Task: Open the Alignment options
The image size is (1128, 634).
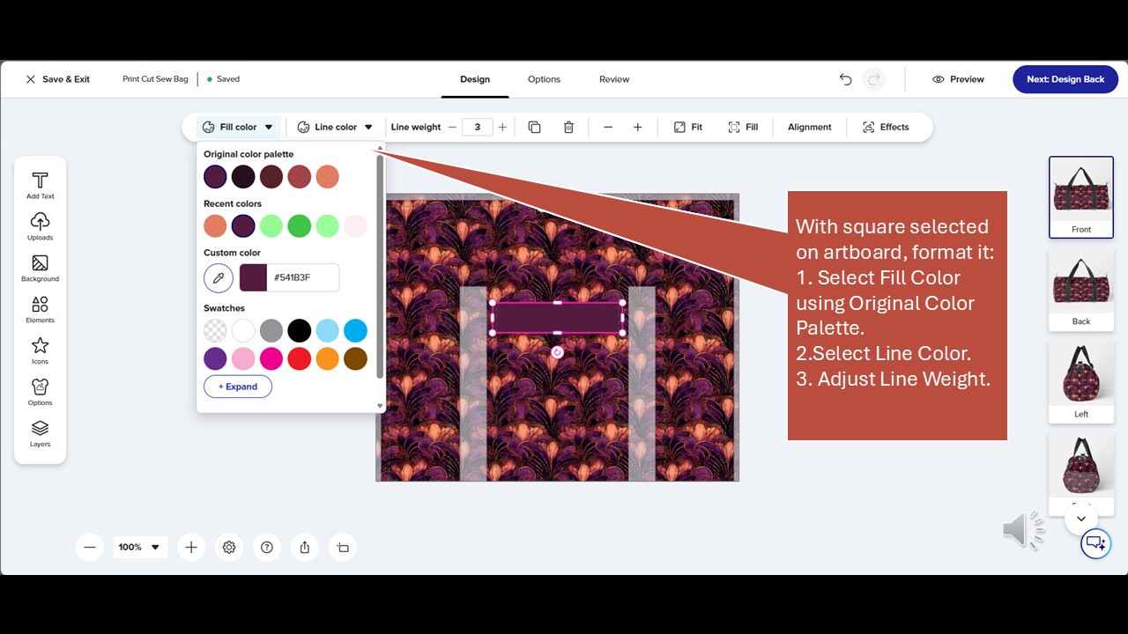Action: pos(809,127)
